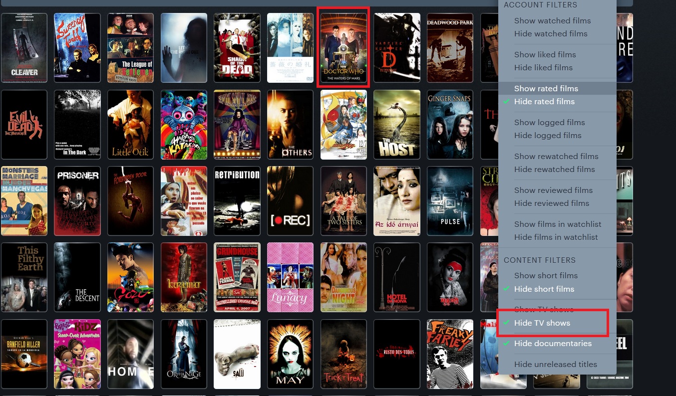Select 'Show short films' content filter
The image size is (676, 396).
[546, 275]
